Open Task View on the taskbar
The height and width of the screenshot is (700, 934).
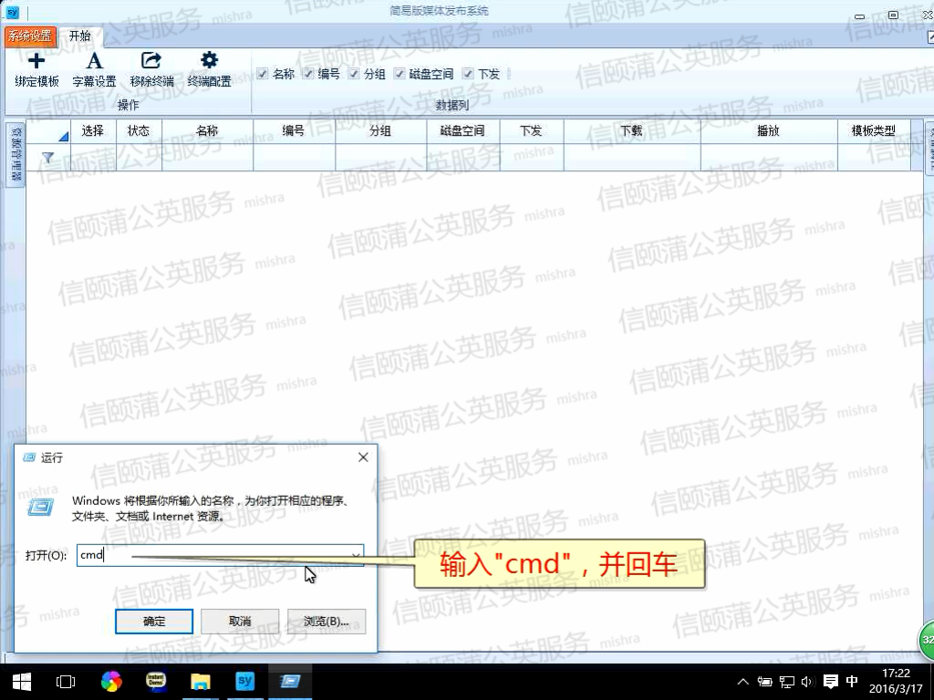click(66, 681)
